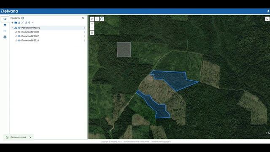Click the top-right map tool button
This screenshot has height=152, width=270.
click(267, 19)
